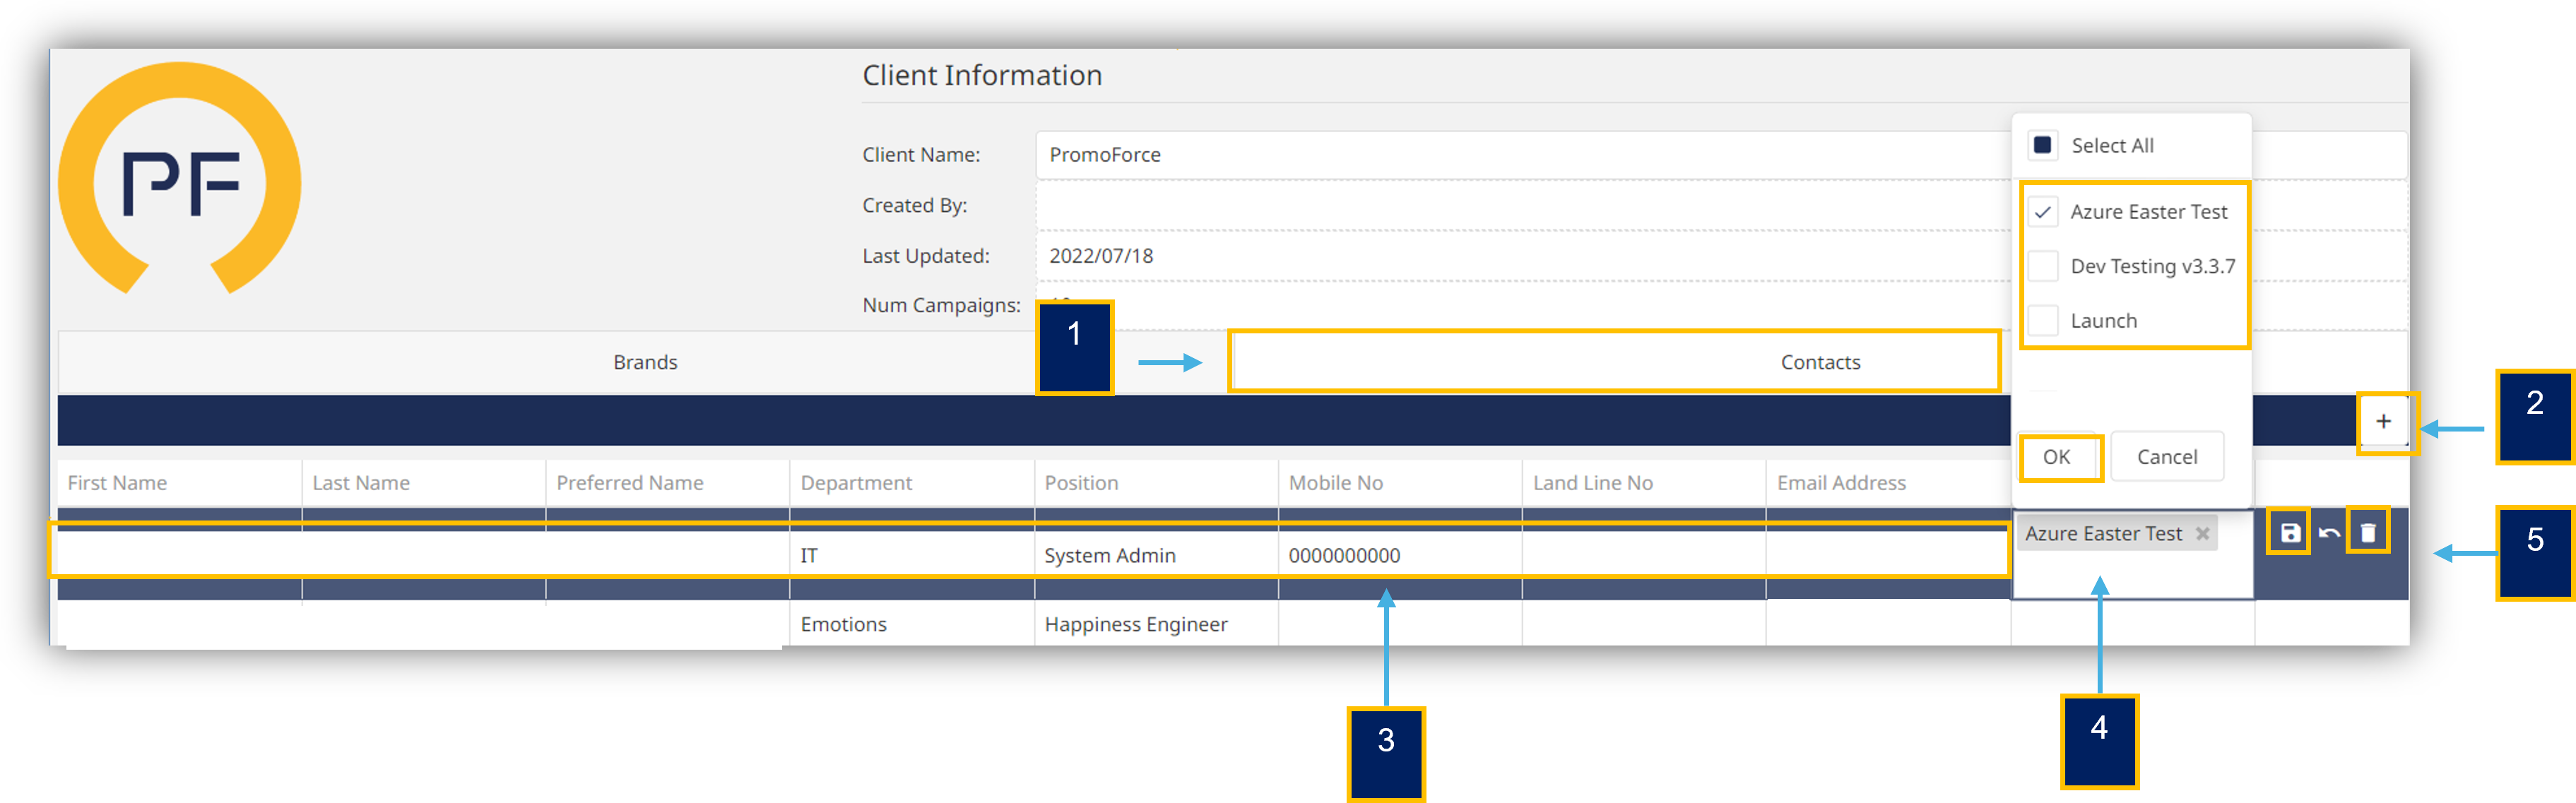Click the Email Address column header

(x=1888, y=483)
